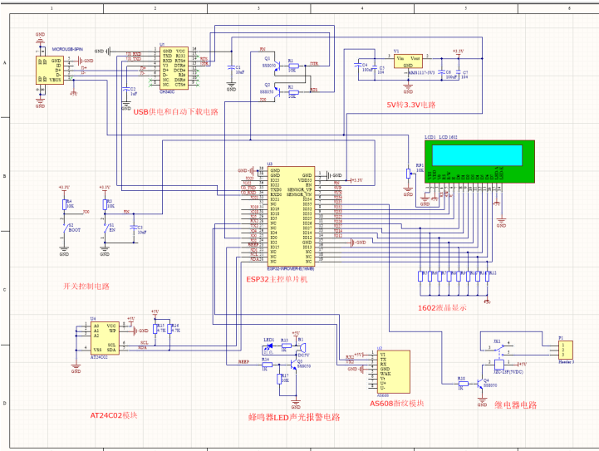
Task: Click resistor R14 on BEEP line
Action: pos(267,365)
